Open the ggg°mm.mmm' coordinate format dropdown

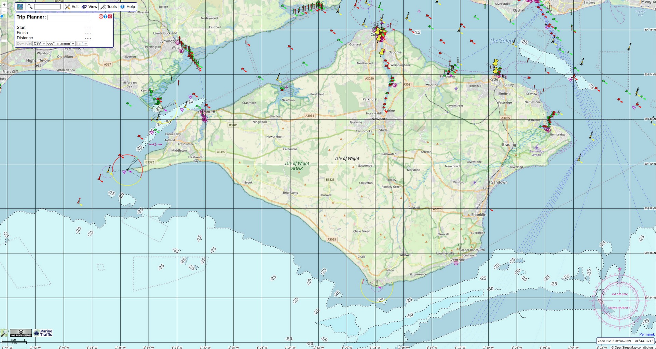tap(60, 44)
